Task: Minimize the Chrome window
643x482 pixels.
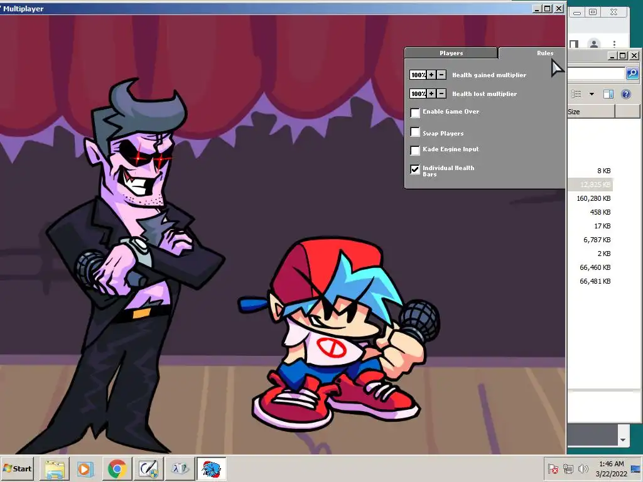Action: 576,13
